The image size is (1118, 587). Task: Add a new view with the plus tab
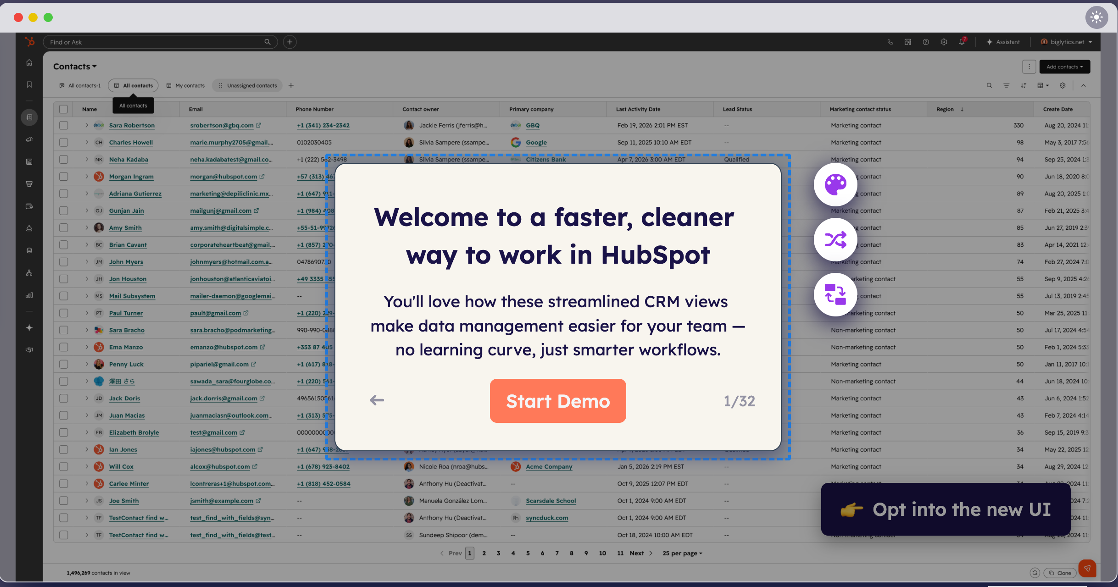pos(291,85)
